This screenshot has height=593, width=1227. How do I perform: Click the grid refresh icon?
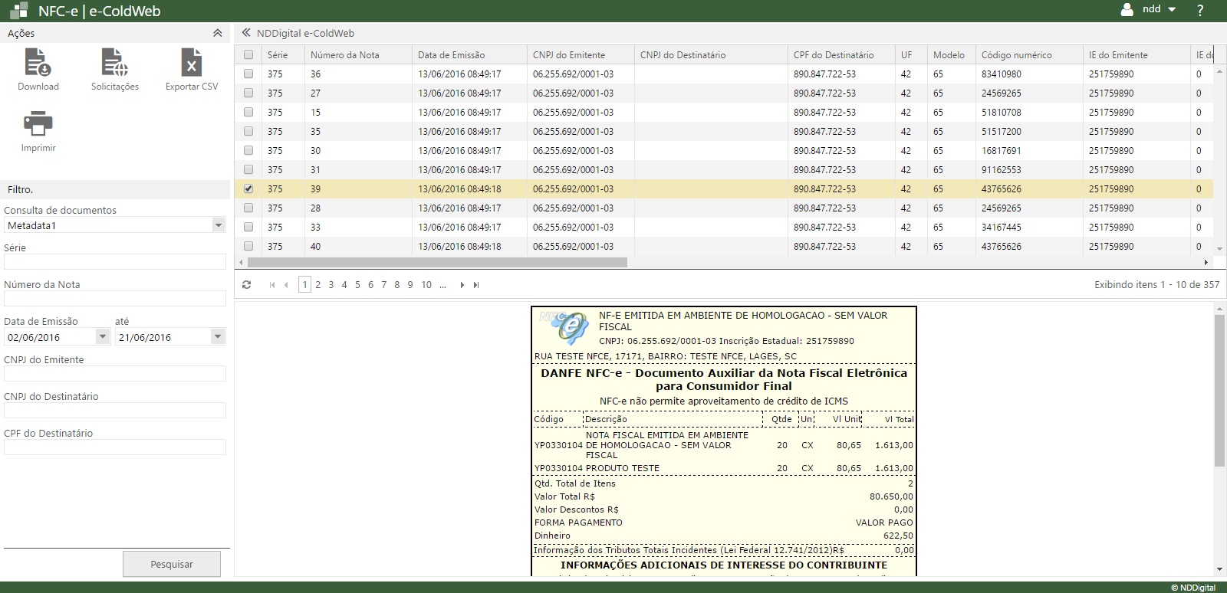coord(246,285)
